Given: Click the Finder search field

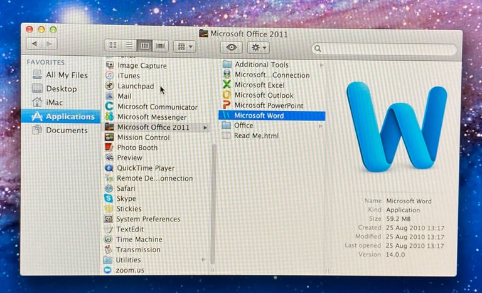Looking at the screenshot, I should [x=384, y=49].
